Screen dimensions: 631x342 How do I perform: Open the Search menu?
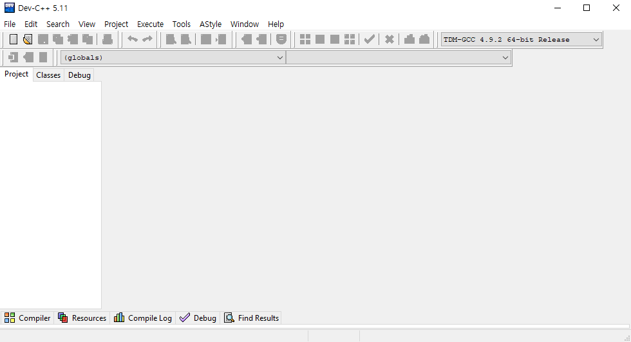coord(57,24)
